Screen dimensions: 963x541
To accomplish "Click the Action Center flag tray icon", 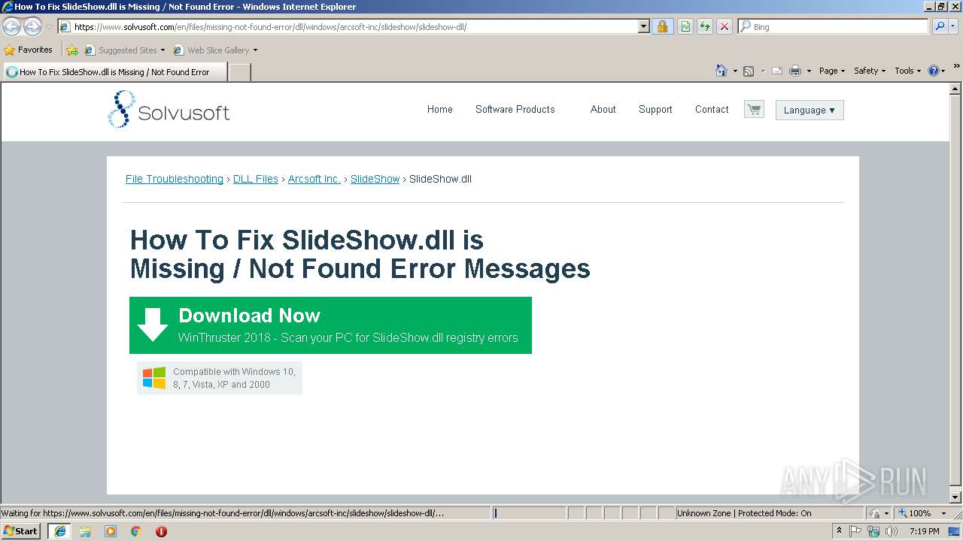I will click(856, 531).
